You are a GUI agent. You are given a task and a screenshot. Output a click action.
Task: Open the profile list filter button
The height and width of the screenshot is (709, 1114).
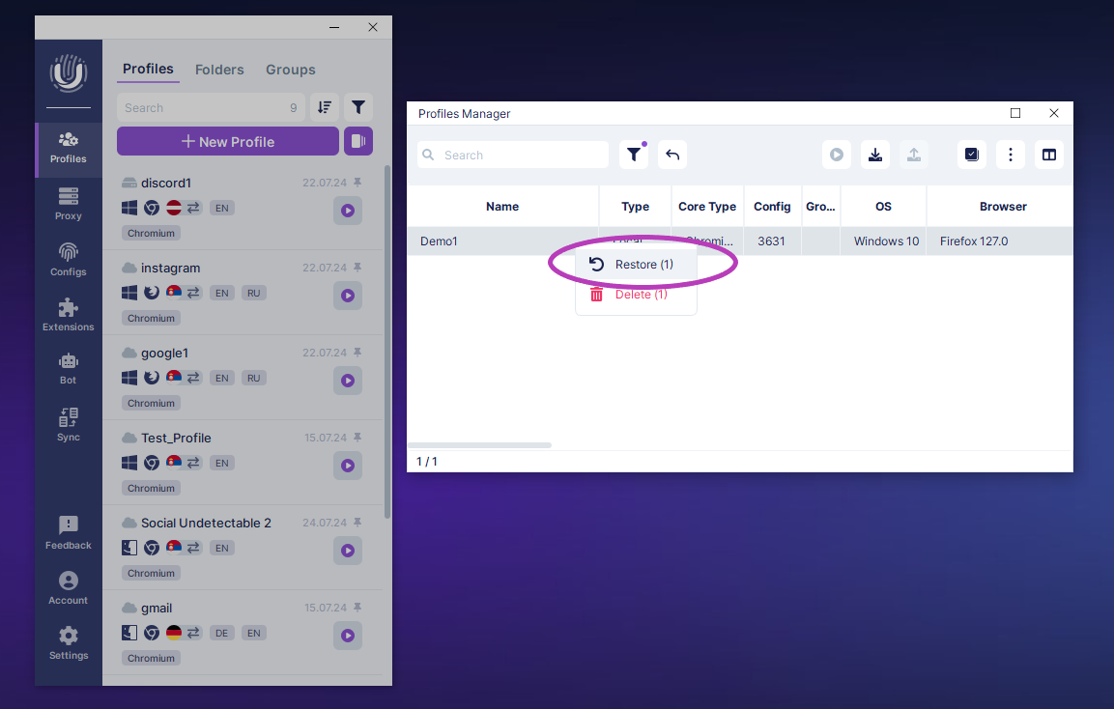358,107
